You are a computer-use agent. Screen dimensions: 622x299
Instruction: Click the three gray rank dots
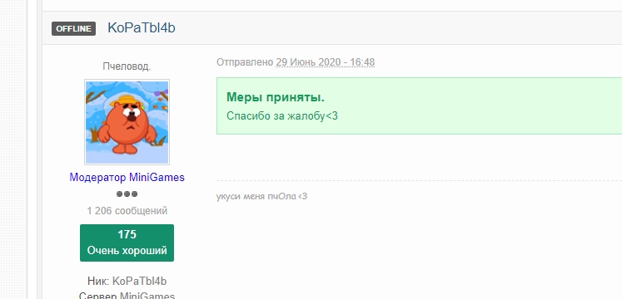click(127, 194)
